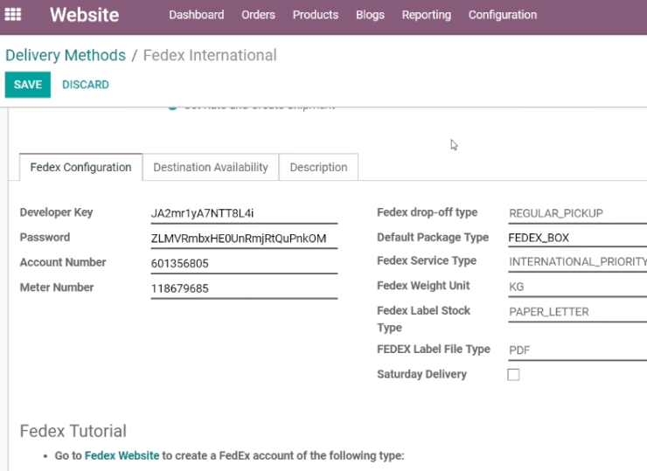Discard changes to the delivery method
This screenshot has width=647, height=471.
tap(86, 85)
